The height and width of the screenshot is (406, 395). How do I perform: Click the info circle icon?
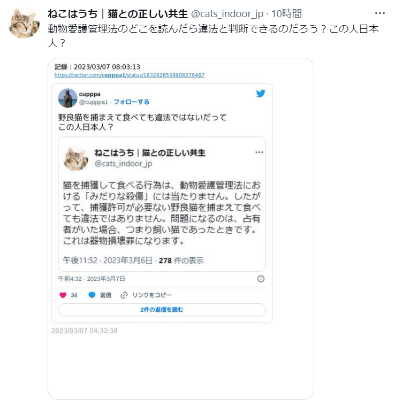click(x=261, y=279)
